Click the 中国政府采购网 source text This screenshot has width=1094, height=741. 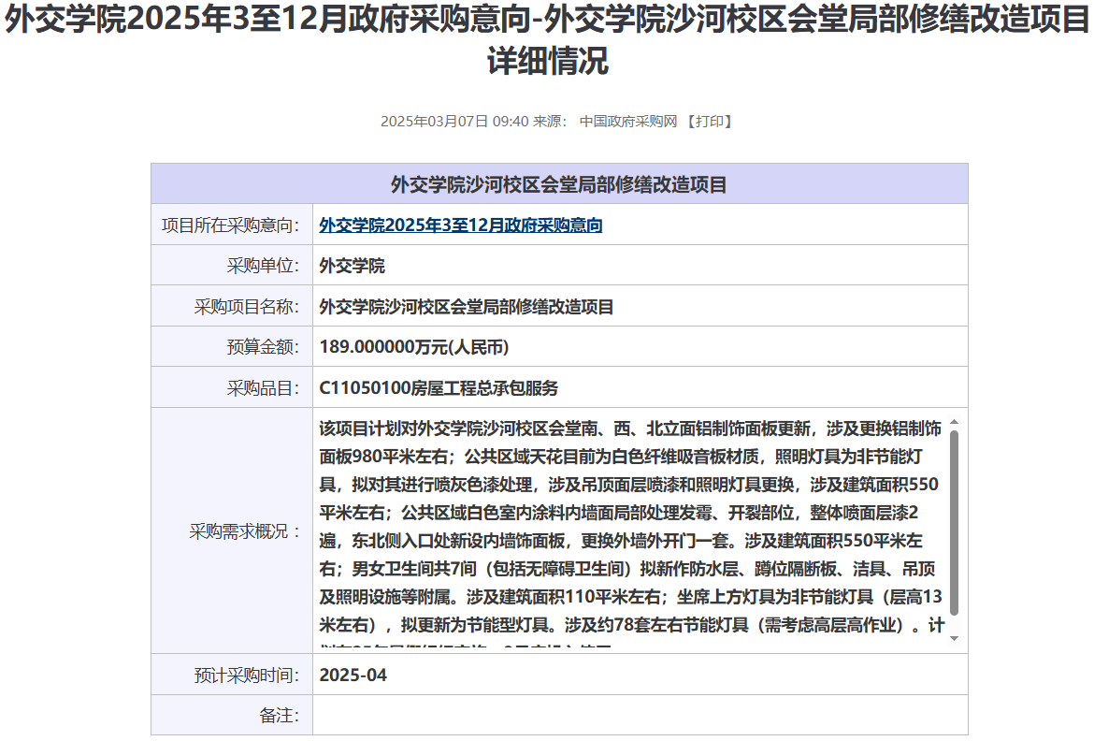(x=627, y=122)
